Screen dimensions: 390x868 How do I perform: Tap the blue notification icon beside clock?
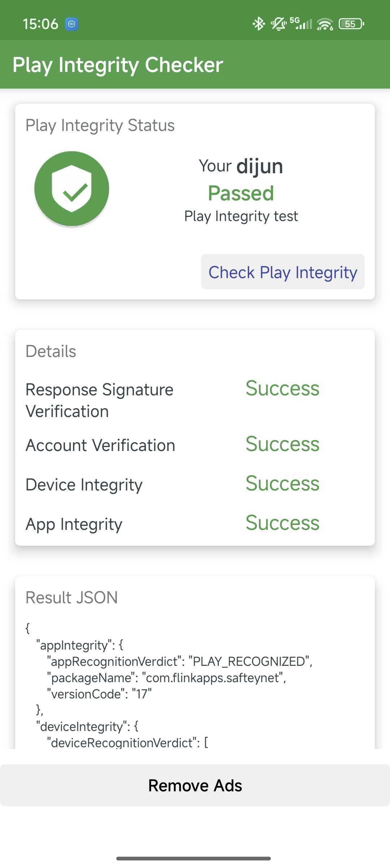coord(71,24)
